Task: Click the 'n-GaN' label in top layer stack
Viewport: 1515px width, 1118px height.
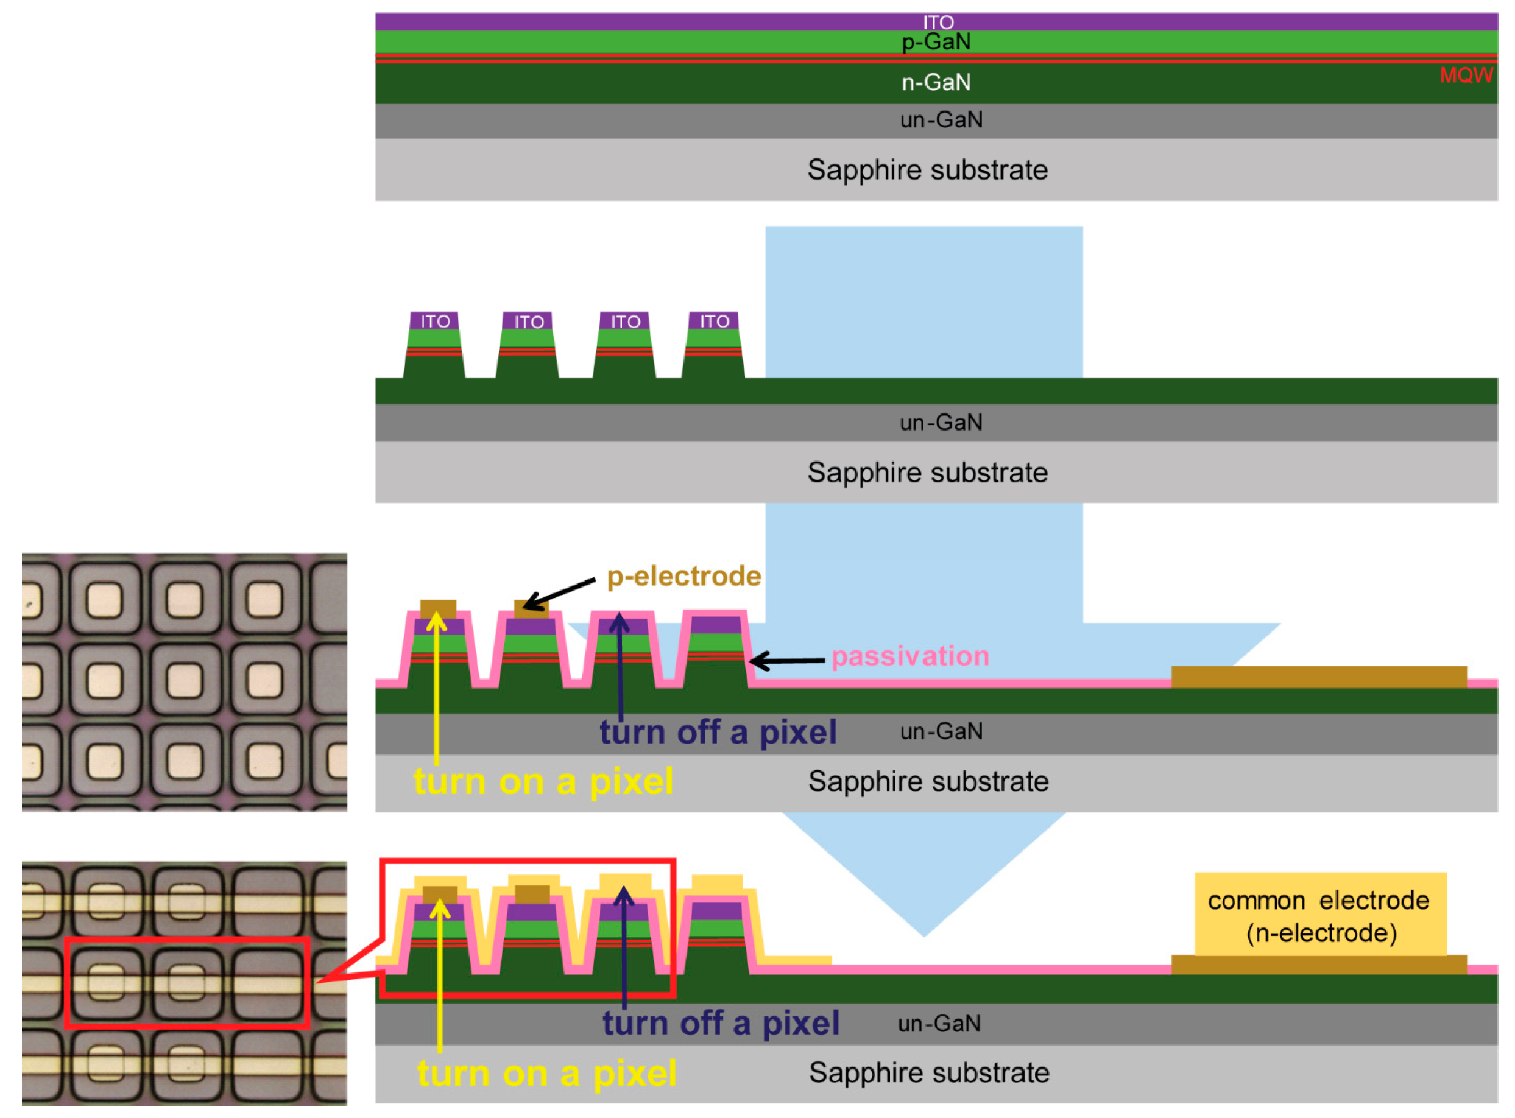Action: tap(936, 83)
